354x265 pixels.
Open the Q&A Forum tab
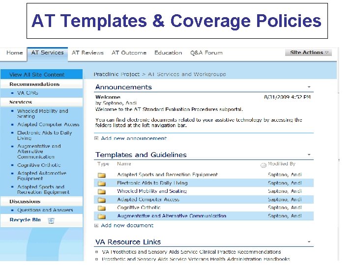[206, 53]
